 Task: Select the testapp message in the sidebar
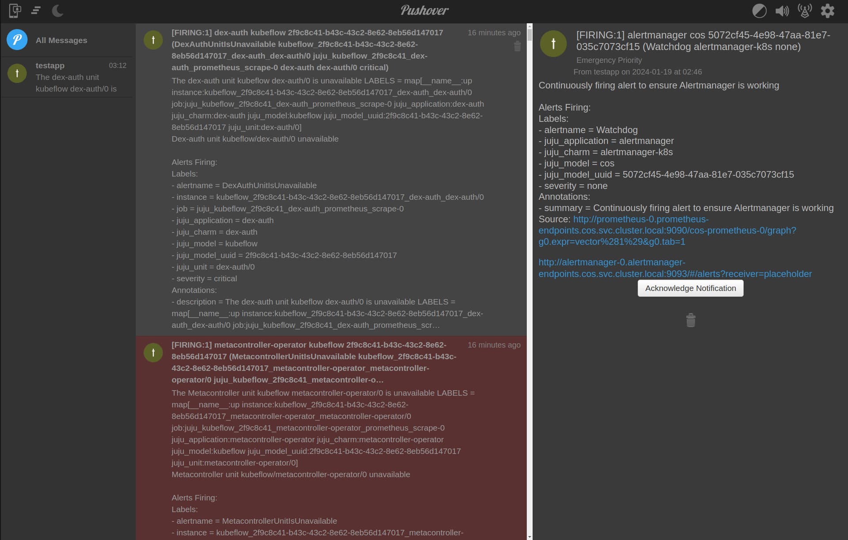click(66, 77)
